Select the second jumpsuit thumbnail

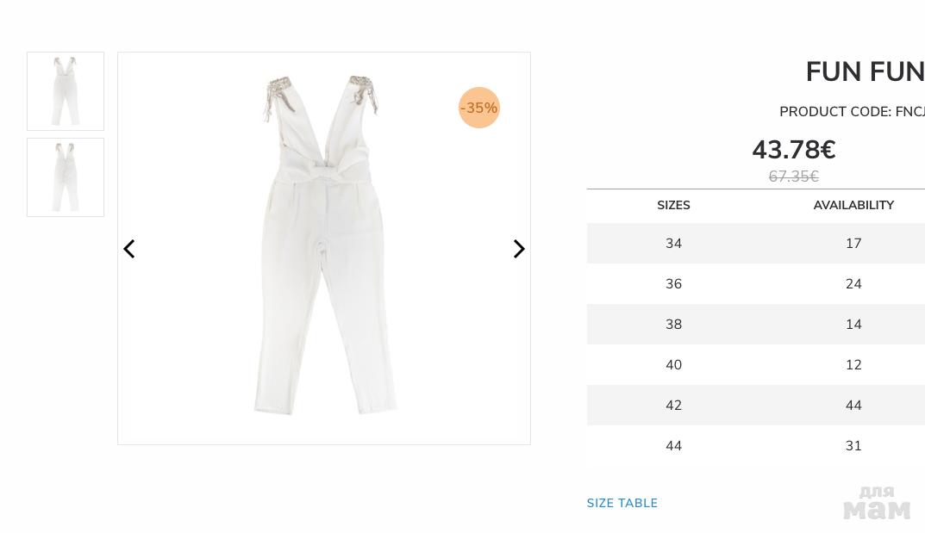pyautogui.click(x=66, y=177)
